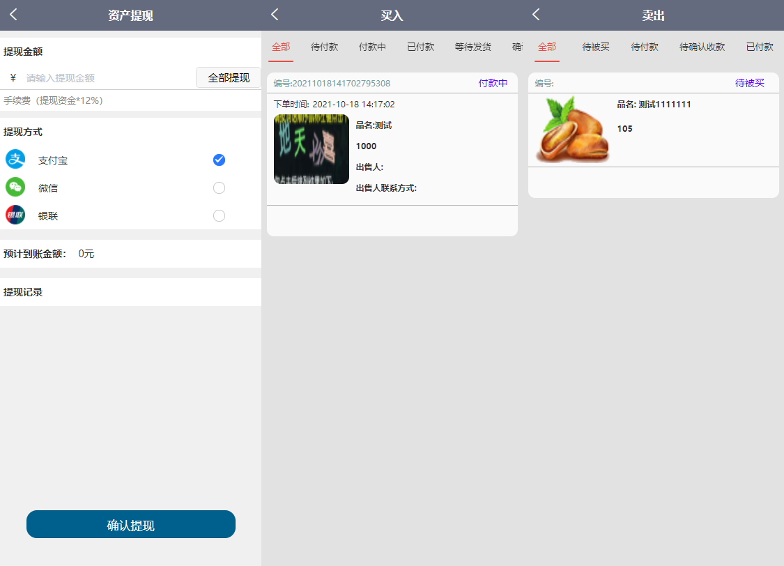Open the 付款中 tab in 买入
The image size is (784, 566).
[x=372, y=47]
